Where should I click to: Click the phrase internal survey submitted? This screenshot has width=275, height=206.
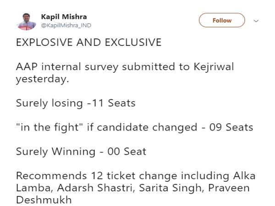coord(102,67)
